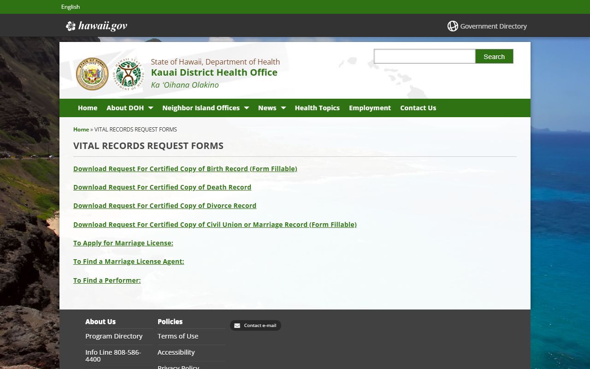
Task: Click the Policies footer heading
Action: click(170, 321)
